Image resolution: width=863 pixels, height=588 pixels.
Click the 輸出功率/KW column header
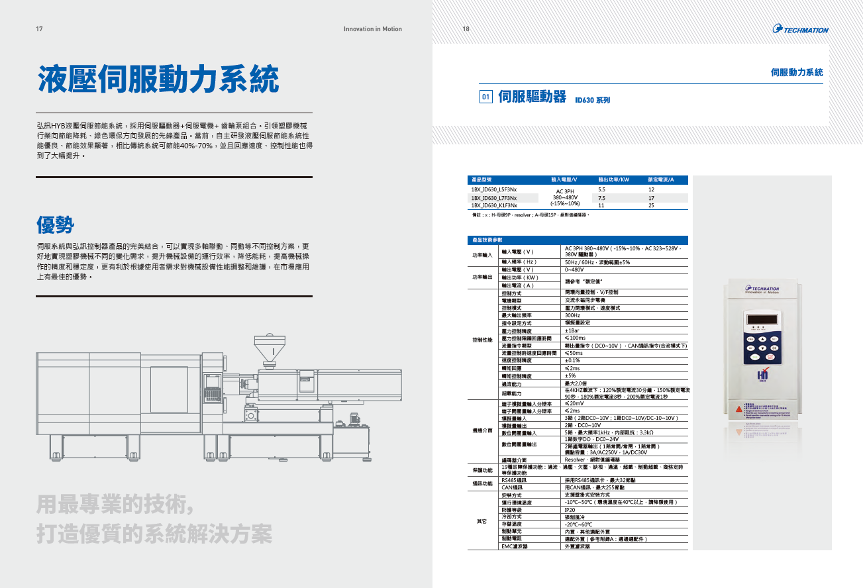tap(613, 179)
